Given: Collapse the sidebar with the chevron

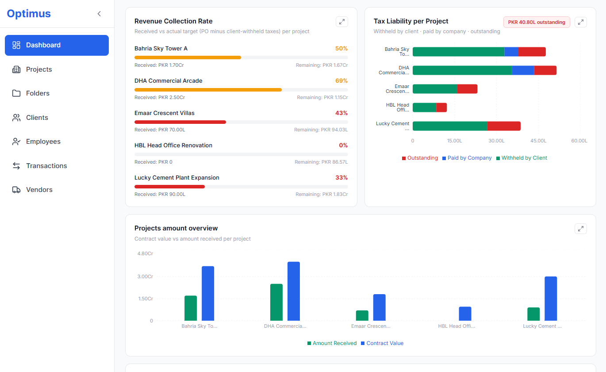Looking at the screenshot, I should (99, 14).
